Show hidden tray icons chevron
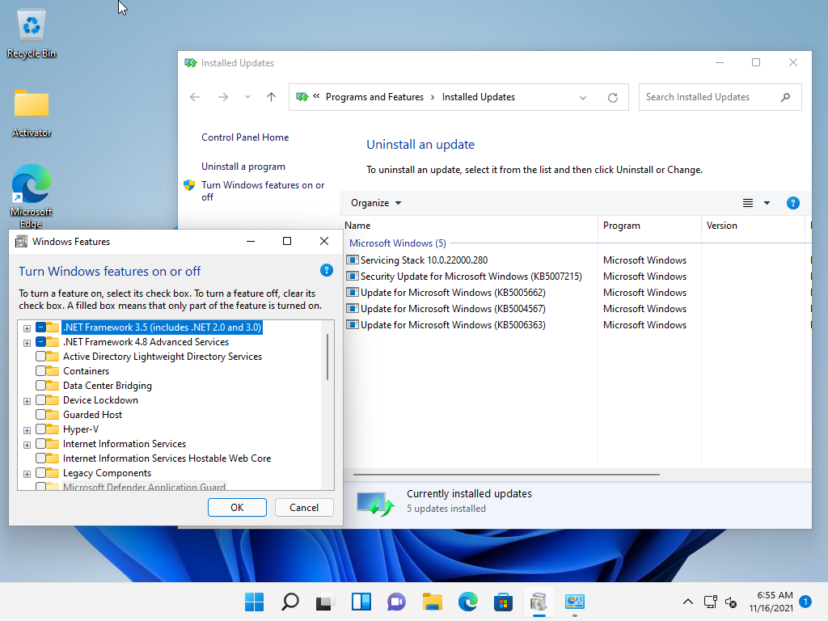The height and width of the screenshot is (621, 828). point(688,602)
